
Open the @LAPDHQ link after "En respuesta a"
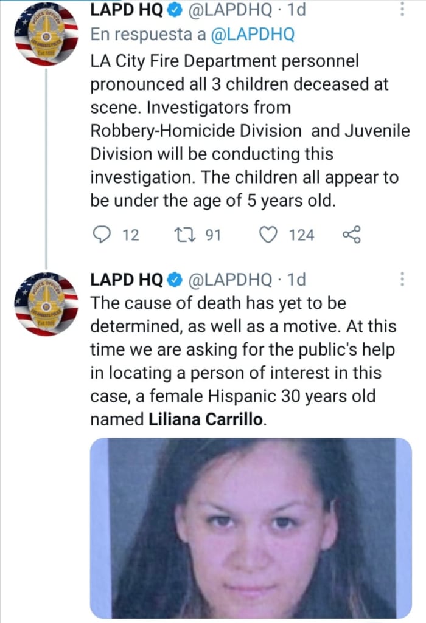[252, 35]
